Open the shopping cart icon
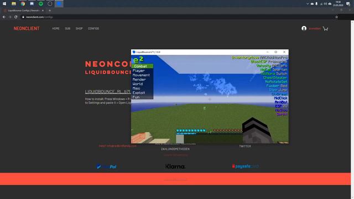 325,29
